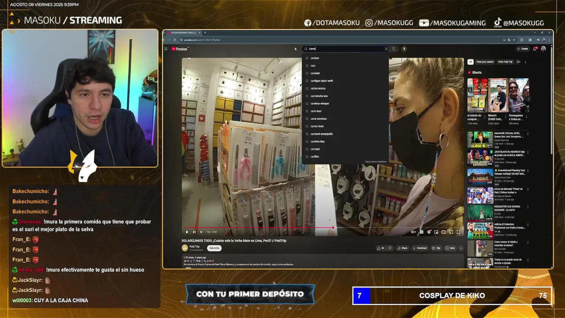Choose suggestion 'careless whisper'

[x=345, y=103]
